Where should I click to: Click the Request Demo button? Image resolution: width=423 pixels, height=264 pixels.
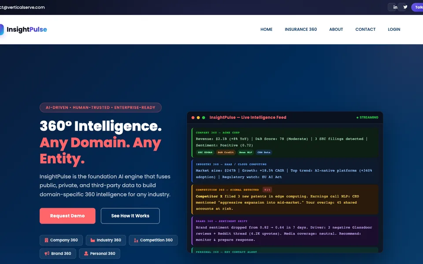[x=67, y=216]
